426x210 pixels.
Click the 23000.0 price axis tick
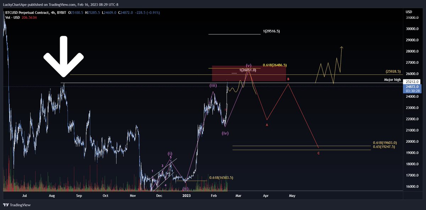click(412, 108)
